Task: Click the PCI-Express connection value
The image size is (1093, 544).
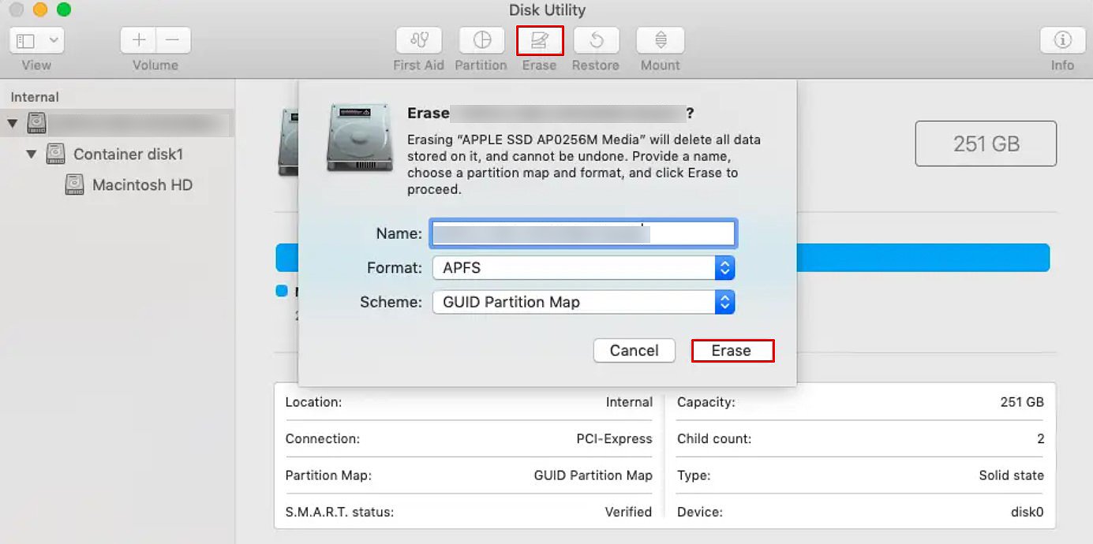Action: click(x=615, y=439)
